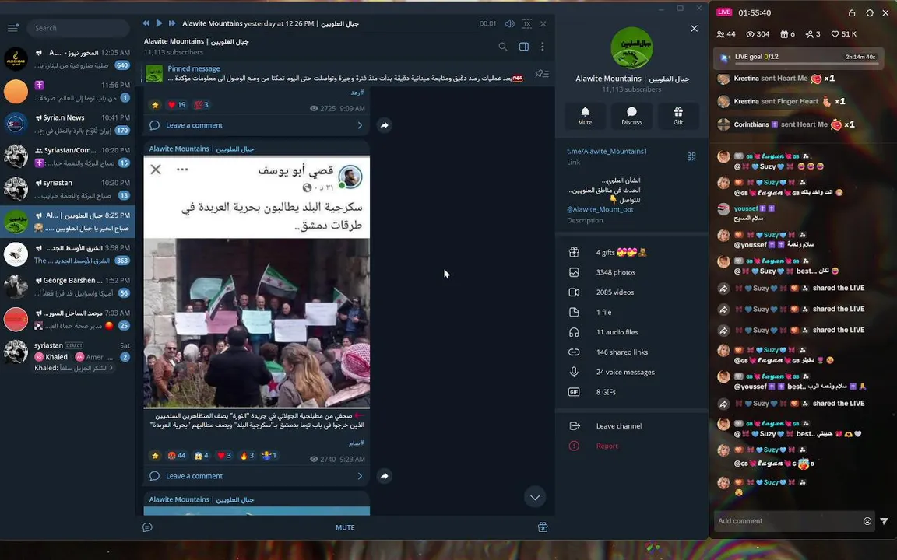
Task: Change playback speed 1X button
Action: pyautogui.click(x=527, y=23)
